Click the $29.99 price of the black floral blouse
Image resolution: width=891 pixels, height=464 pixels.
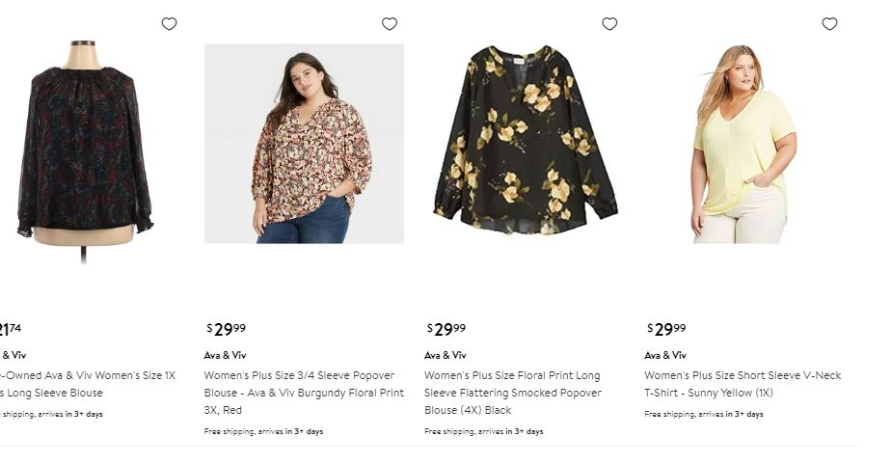click(446, 330)
